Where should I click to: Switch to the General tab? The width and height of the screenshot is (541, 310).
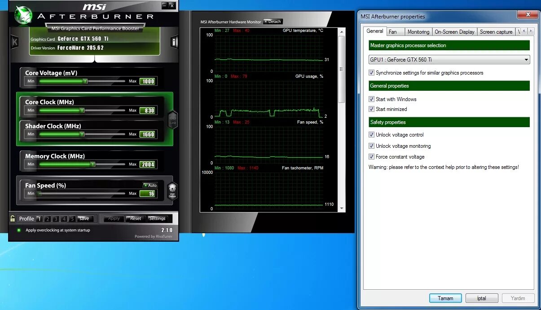point(375,31)
